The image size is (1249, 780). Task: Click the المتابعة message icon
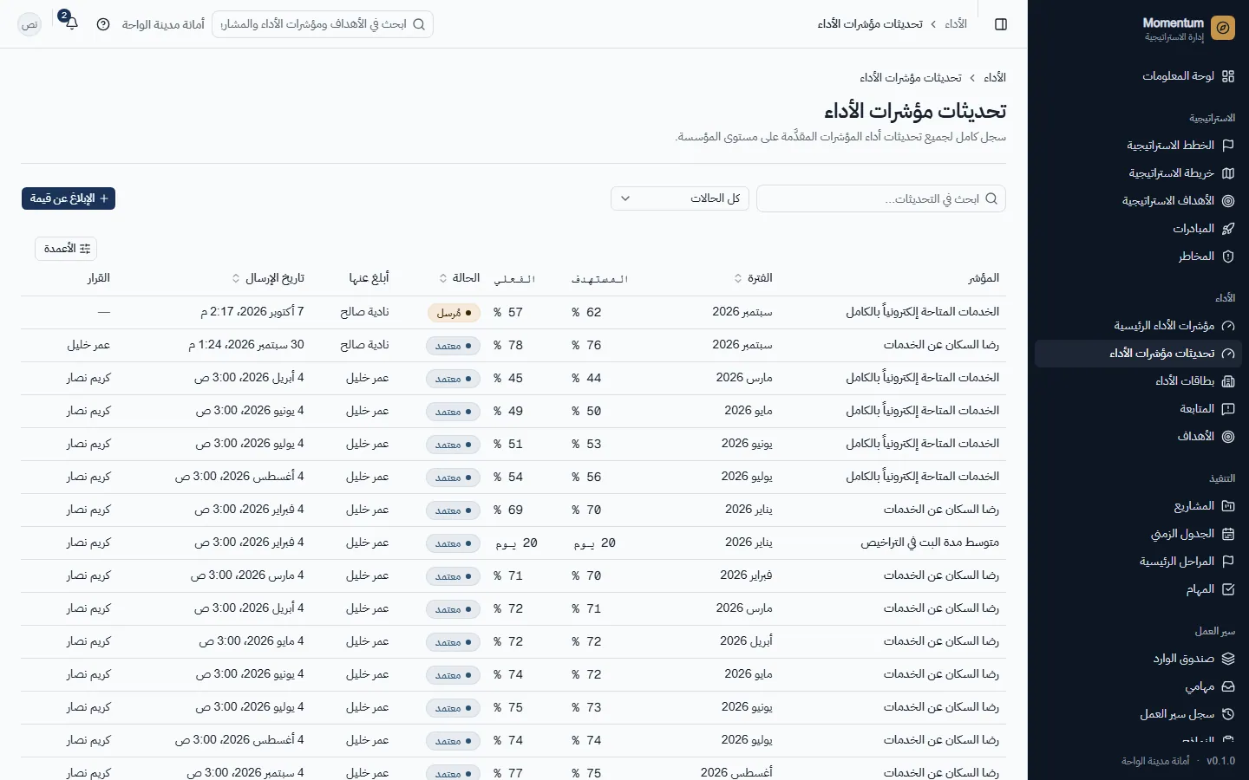click(x=1228, y=409)
